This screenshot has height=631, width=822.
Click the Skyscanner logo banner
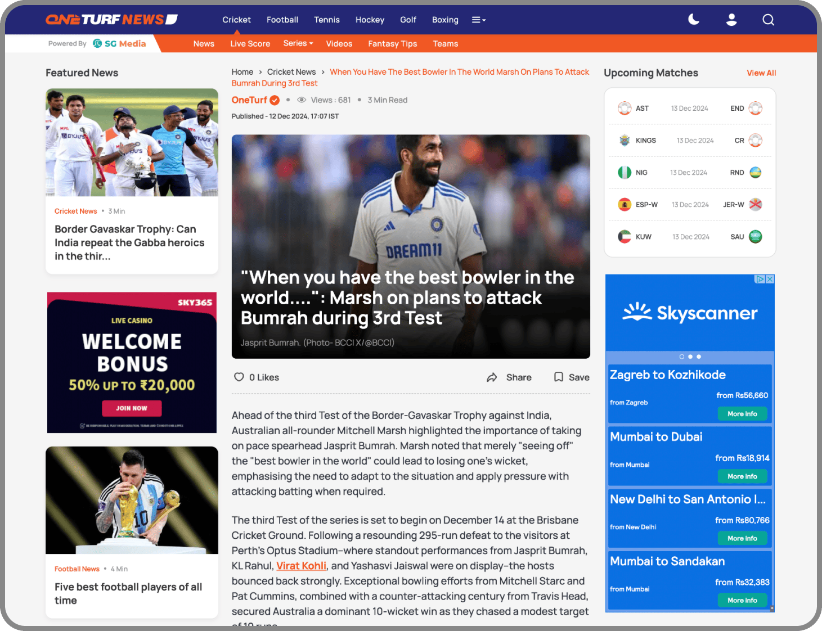[690, 312]
